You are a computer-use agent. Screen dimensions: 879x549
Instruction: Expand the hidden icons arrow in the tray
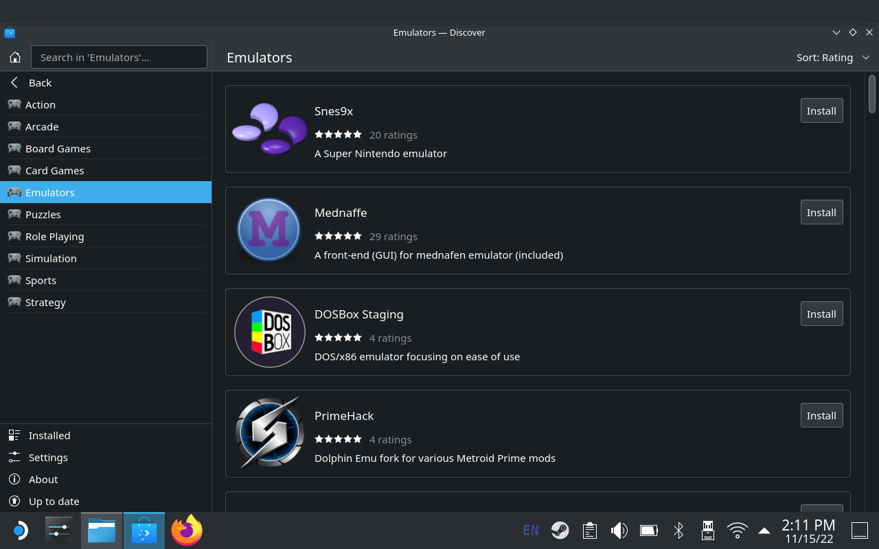click(x=764, y=530)
